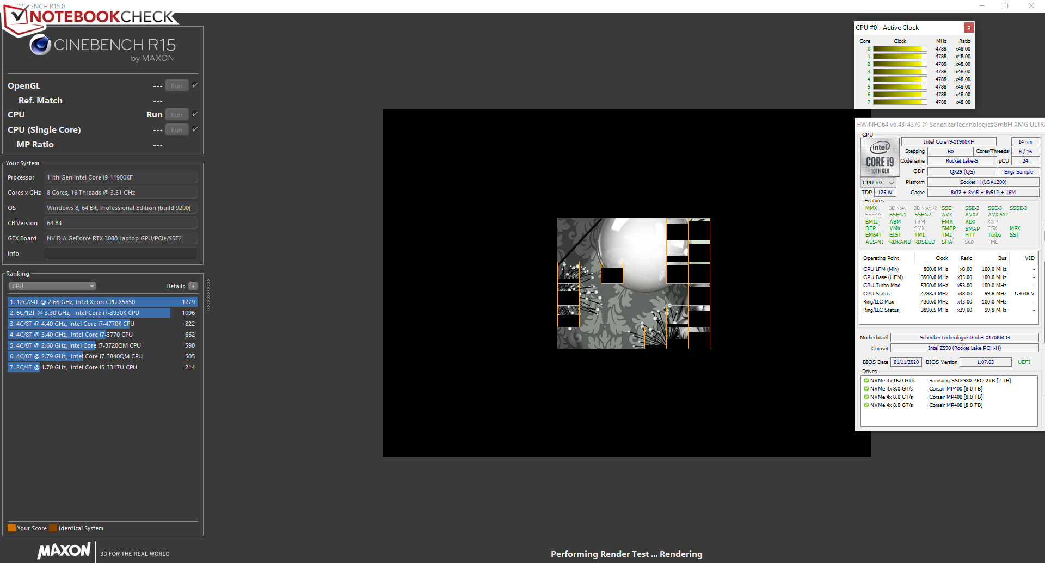1045x563 pixels.
Task: Click the Details arrow button in Ranking
Action: [x=193, y=286]
